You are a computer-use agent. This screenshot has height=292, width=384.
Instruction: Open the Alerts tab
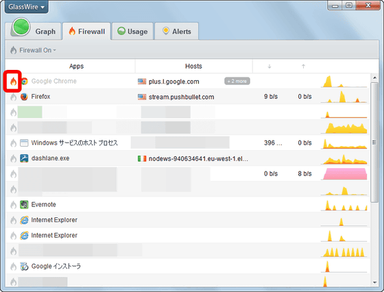(x=177, y=31)
